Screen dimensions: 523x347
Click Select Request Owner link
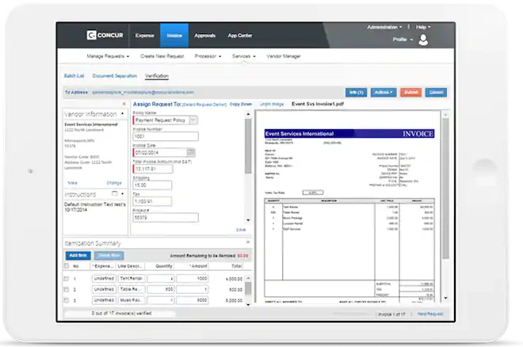point(204,105)
